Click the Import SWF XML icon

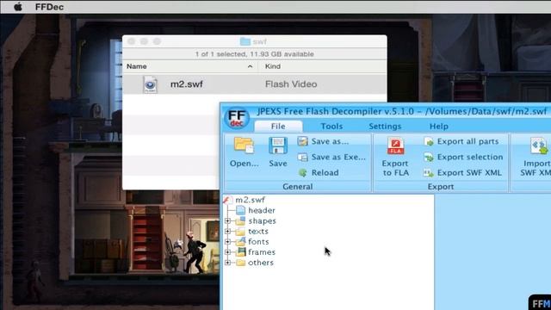[x=539, y=146]
